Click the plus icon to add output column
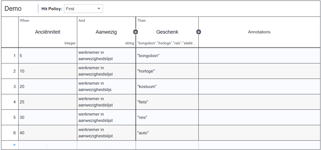321x150 pixels. click(x=198, y=32)
